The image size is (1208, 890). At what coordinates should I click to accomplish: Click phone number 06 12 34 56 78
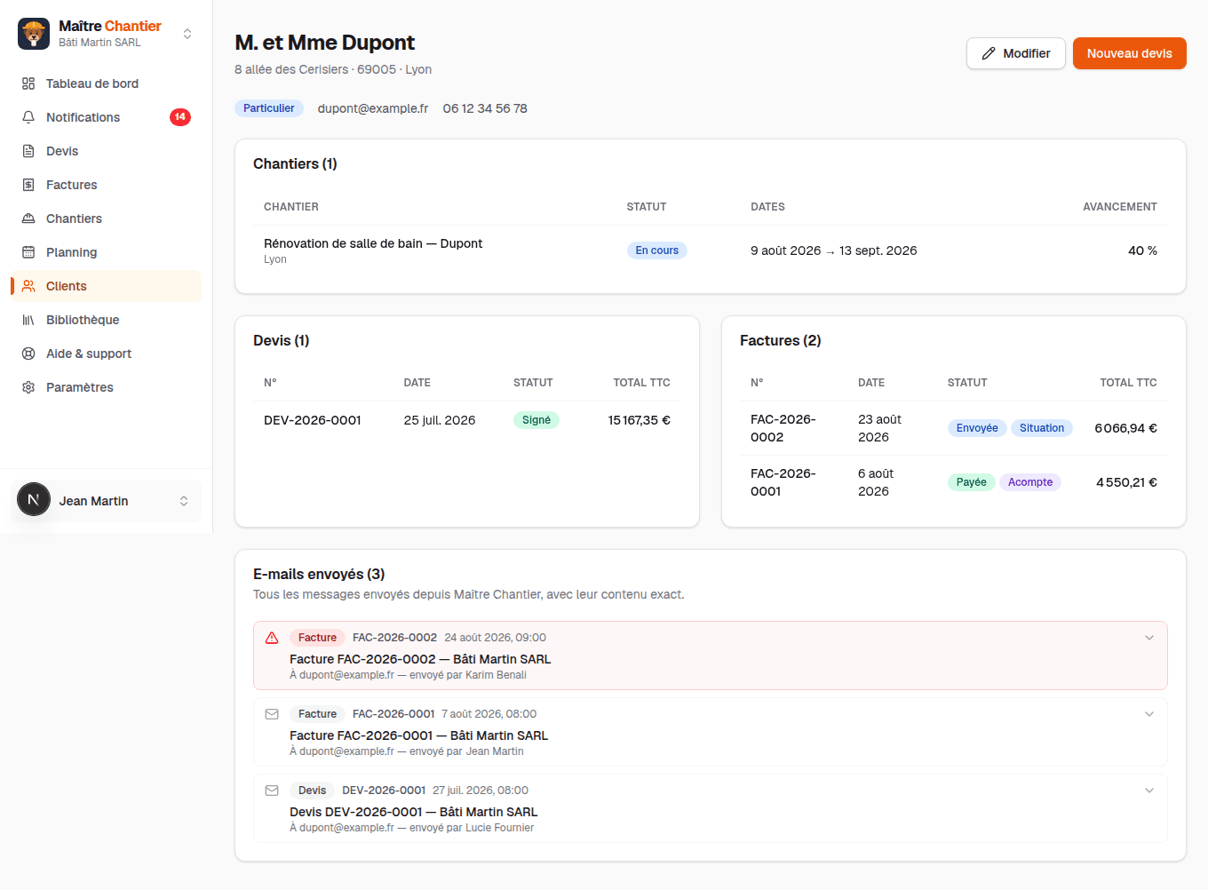tap(485, 108)
